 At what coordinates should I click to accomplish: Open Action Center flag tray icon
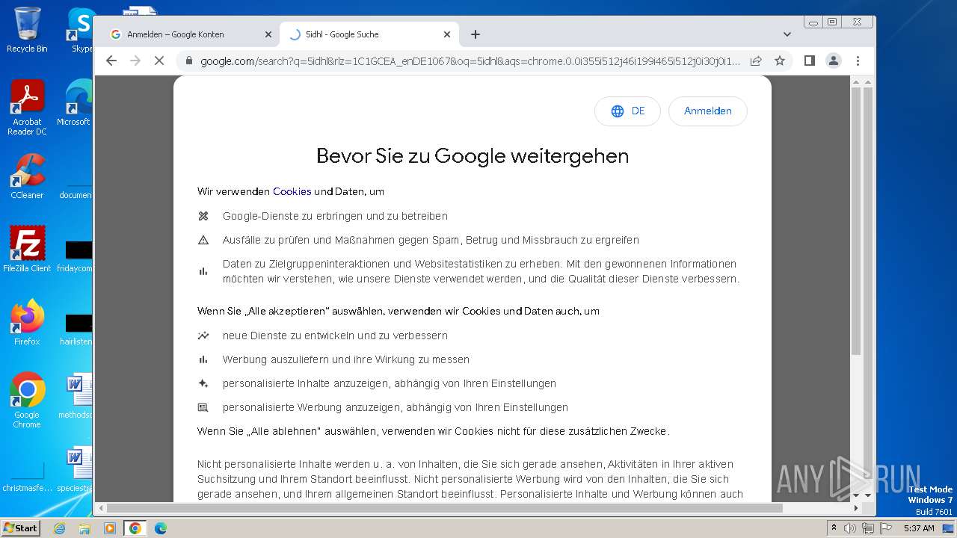point(884,528)
